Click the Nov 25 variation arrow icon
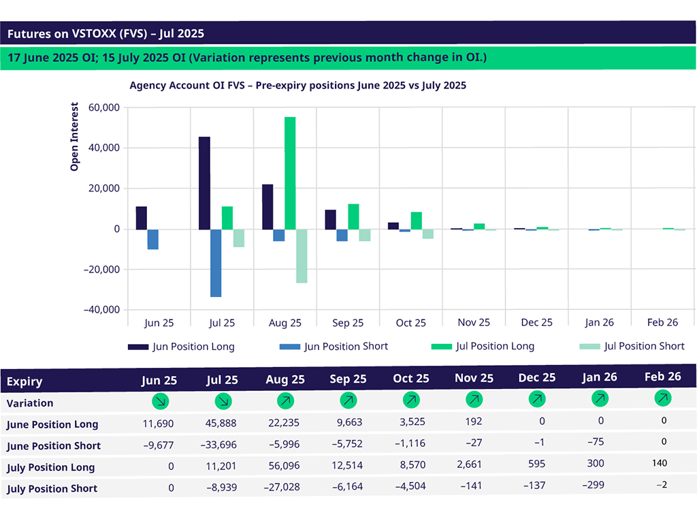697x519 pixels. 474,398
